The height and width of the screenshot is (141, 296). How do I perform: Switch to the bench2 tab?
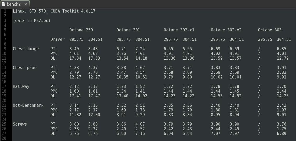click(x=14, y=4)
